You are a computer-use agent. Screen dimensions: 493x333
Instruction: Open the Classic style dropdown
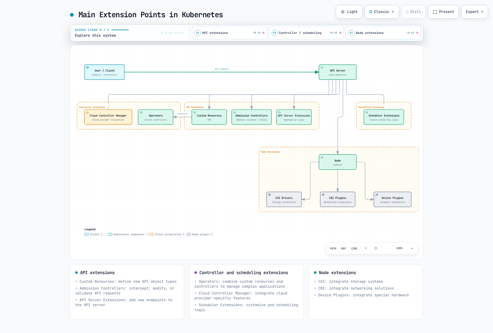[382, 12]
